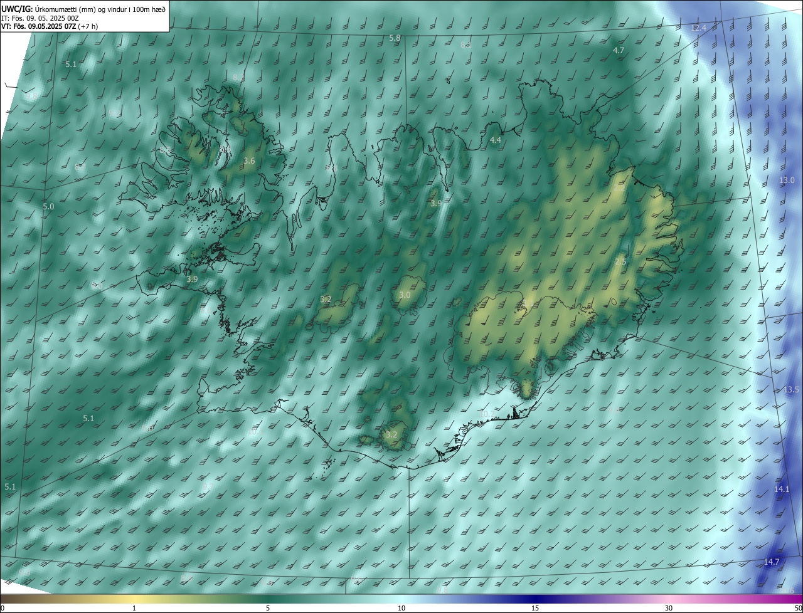The image size is (803, 613).
Task: Click the 14.7 value label on the map
Action: coord(772,562)
